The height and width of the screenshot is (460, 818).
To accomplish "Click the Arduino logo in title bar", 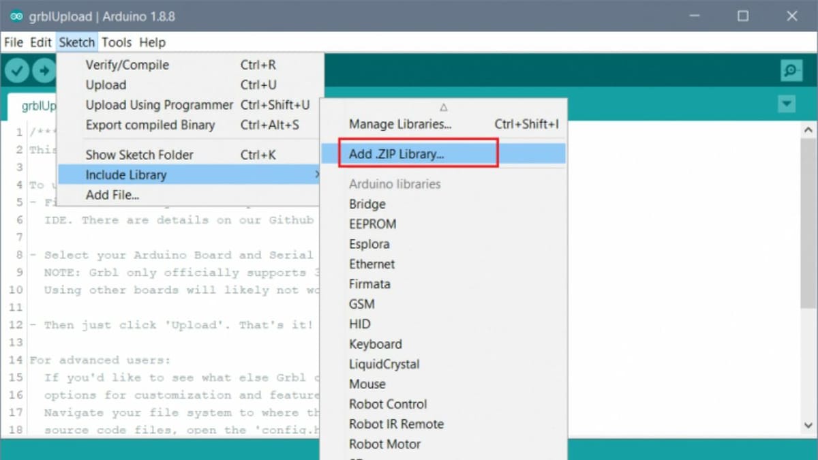I will tap(16, 16).
